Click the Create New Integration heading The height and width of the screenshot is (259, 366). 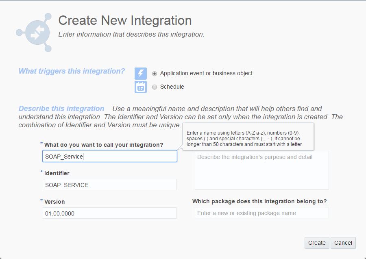[x=125, y=21]
